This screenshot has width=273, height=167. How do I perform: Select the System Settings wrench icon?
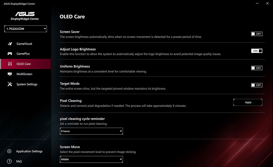click(x=10, y=84)
